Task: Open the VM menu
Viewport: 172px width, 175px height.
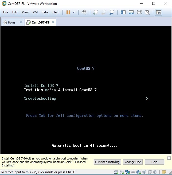Action: pyautogui.click(x=35, y=12)
